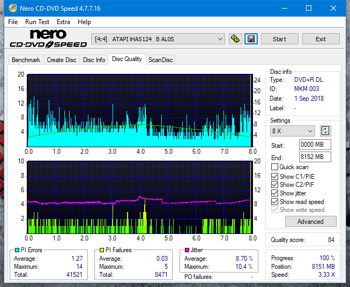
Task: Select the Disc Quality tab
Action: coord(127,59)
